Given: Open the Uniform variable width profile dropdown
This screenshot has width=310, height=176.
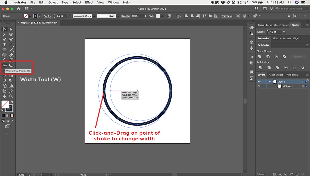Looking at the screenshot, I should (x=94, y=16).
